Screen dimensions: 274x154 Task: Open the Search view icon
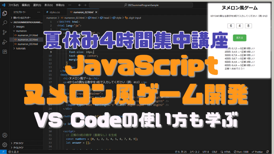(5, 23)
